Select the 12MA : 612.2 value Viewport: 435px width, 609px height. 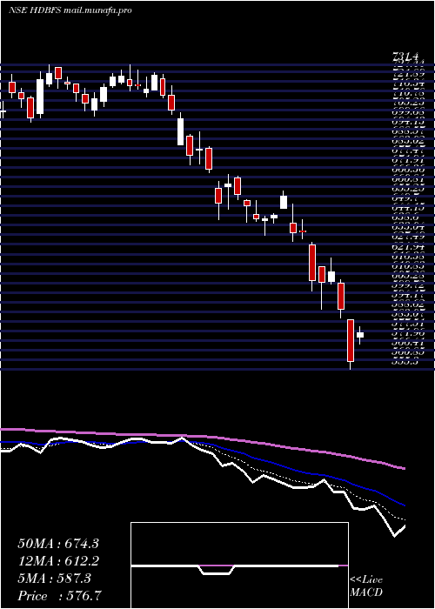[x=58, y=561]
